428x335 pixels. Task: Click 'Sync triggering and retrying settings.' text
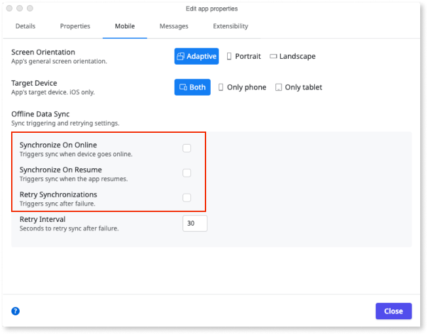(x=65, y=123)
